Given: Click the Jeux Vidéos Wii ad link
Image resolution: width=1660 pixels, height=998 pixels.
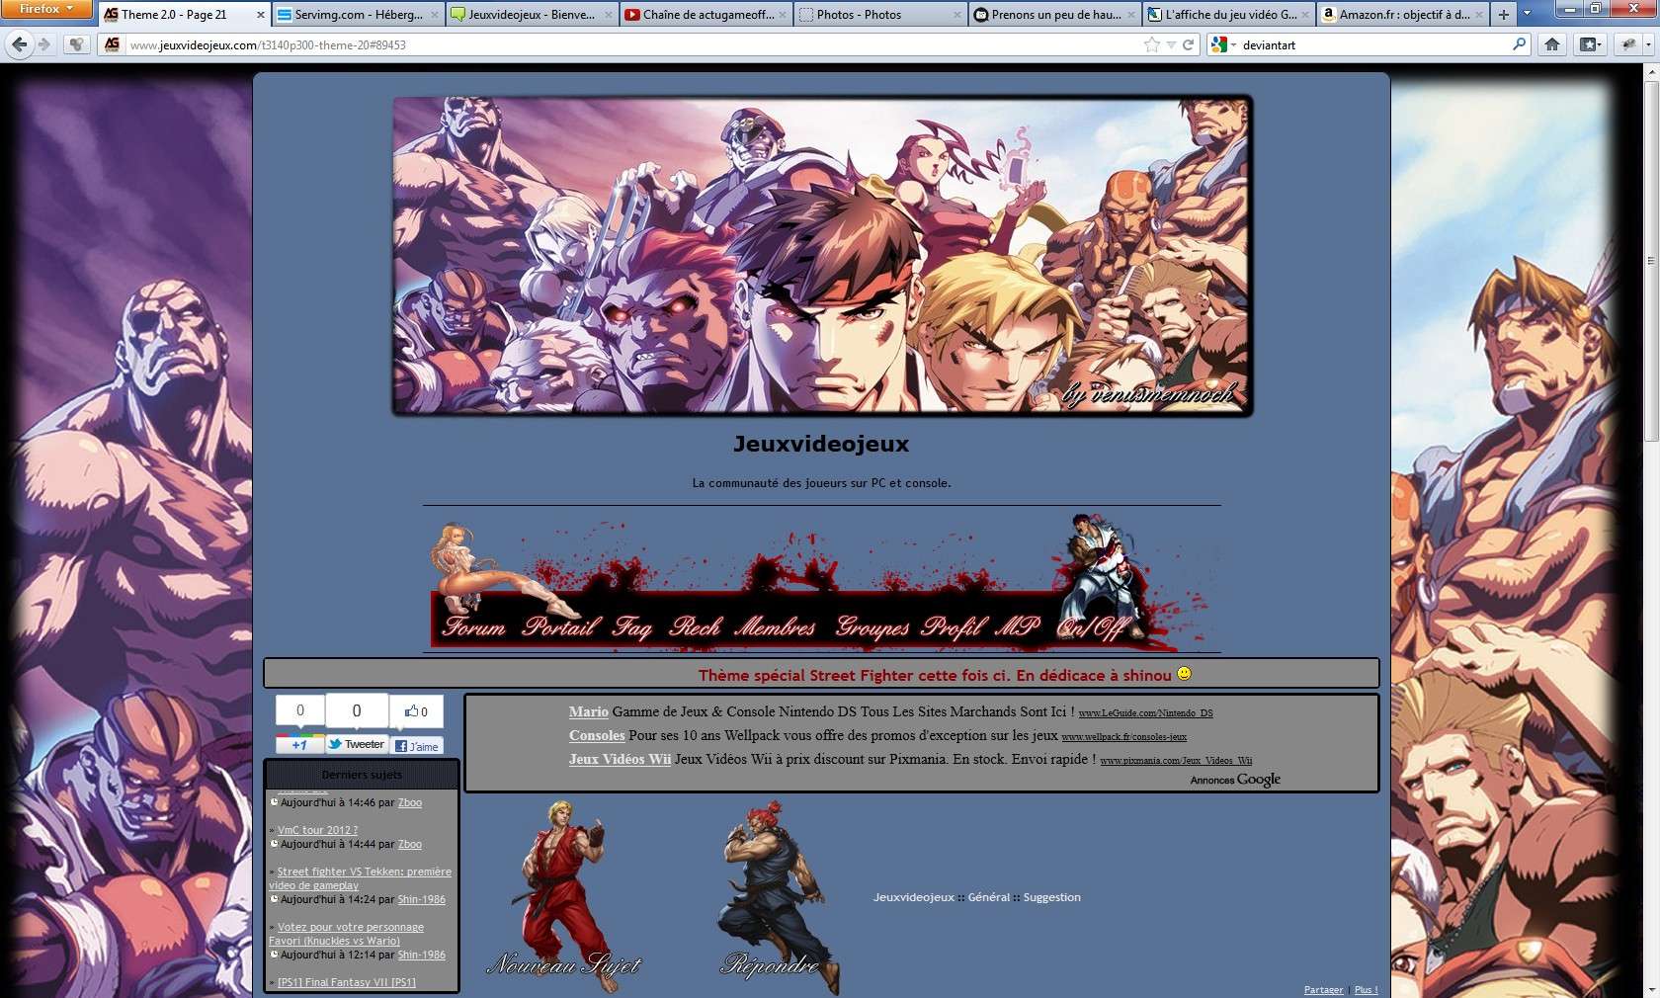Looking at the screenshot, I should (x=620, y=759).
